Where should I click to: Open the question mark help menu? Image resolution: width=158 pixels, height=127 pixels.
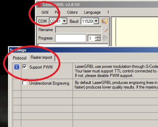[x=108, y=12]
